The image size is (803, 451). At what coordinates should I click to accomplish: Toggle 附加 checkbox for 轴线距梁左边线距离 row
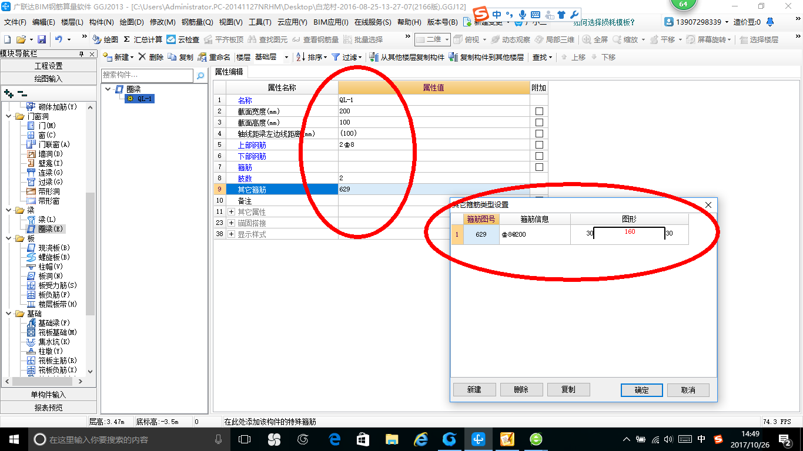point(539,133)
